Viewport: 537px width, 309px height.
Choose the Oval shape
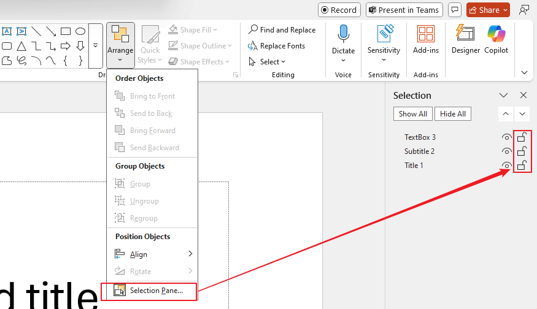[x=80, y=31]
